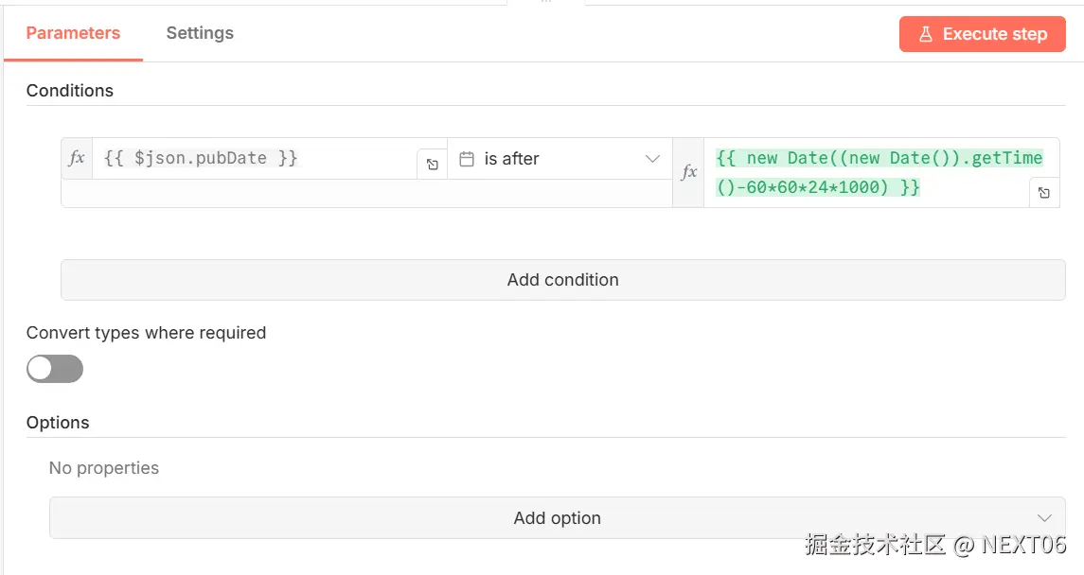Click the Add condition button
This screenshot has height=575, width=1084.
click(x=562, y=280)
